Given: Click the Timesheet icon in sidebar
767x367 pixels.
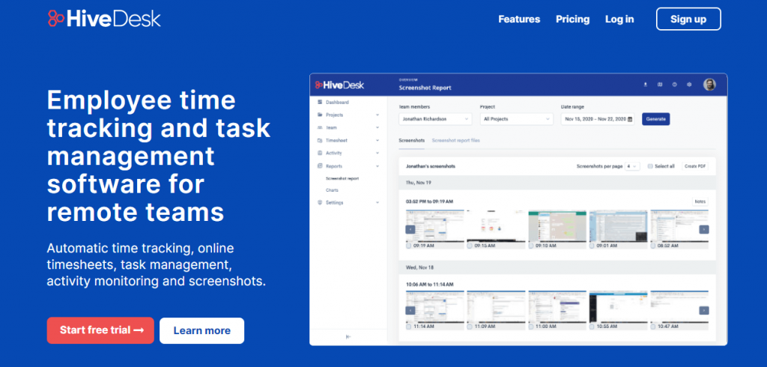Looking at the screenshot, I should (x=320, y=141).
